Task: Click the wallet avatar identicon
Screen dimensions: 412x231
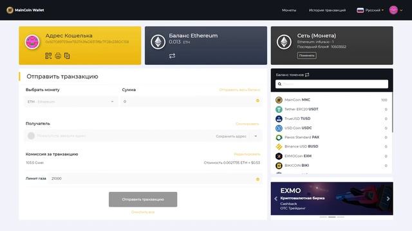Action: (32, 42)
